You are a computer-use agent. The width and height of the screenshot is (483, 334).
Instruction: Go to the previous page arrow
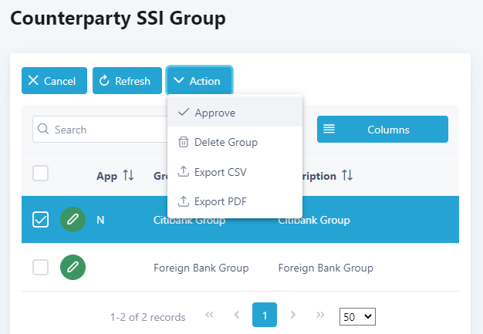237,315
